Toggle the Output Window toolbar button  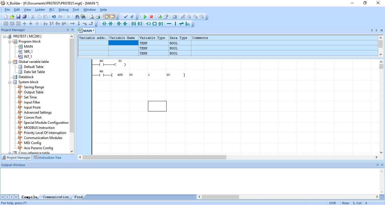pos(112,17)
